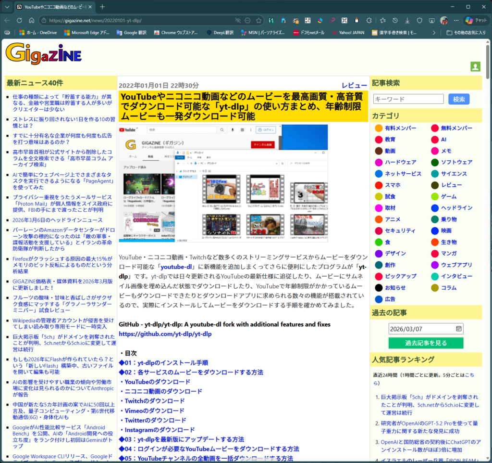The width and height of the screenshot is (492, 463).
Task: Add this page to favorites with the star icon
Action: (259, 21)
